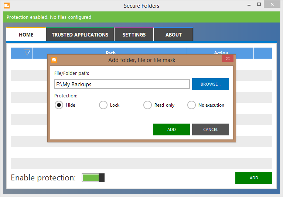This screenshot has height=197, width=283.
Task: Select the Lock protection option
Action: [103, 105]
